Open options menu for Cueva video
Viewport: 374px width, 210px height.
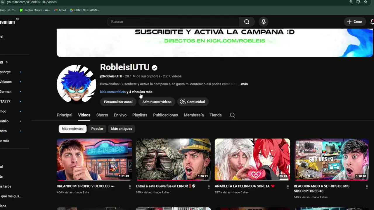[209, 187]
